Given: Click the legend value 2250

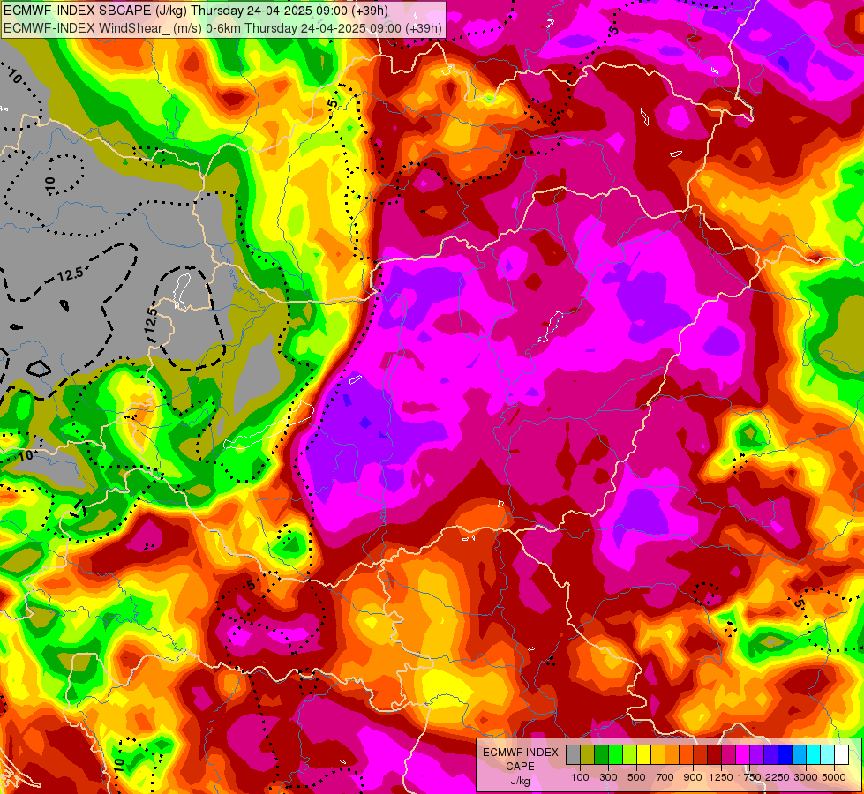Looking at the screenshot, I should click(x=778, y=777).
